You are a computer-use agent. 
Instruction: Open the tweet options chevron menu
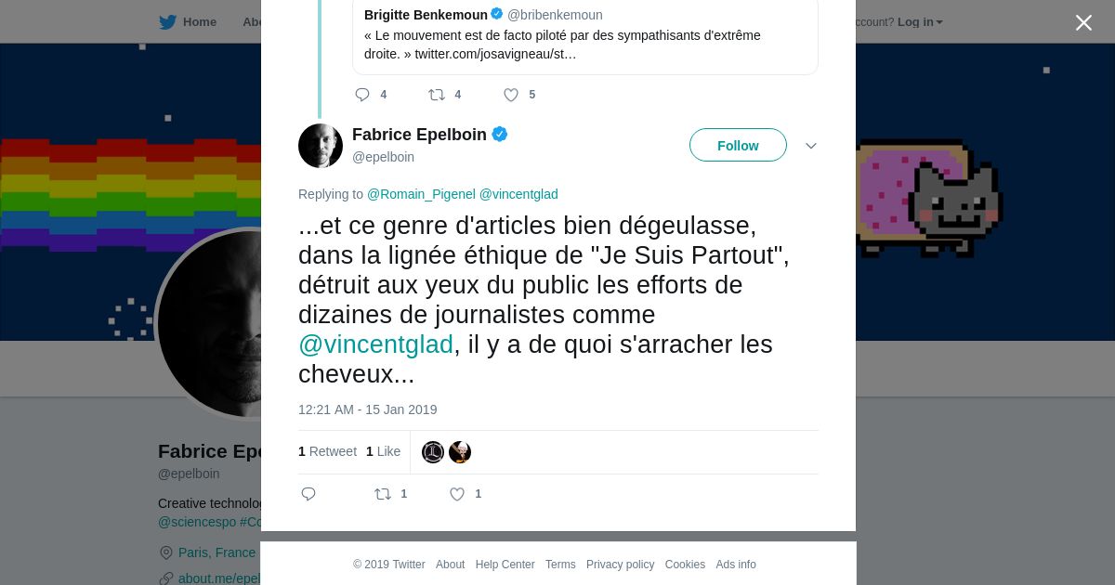point(810,146)
